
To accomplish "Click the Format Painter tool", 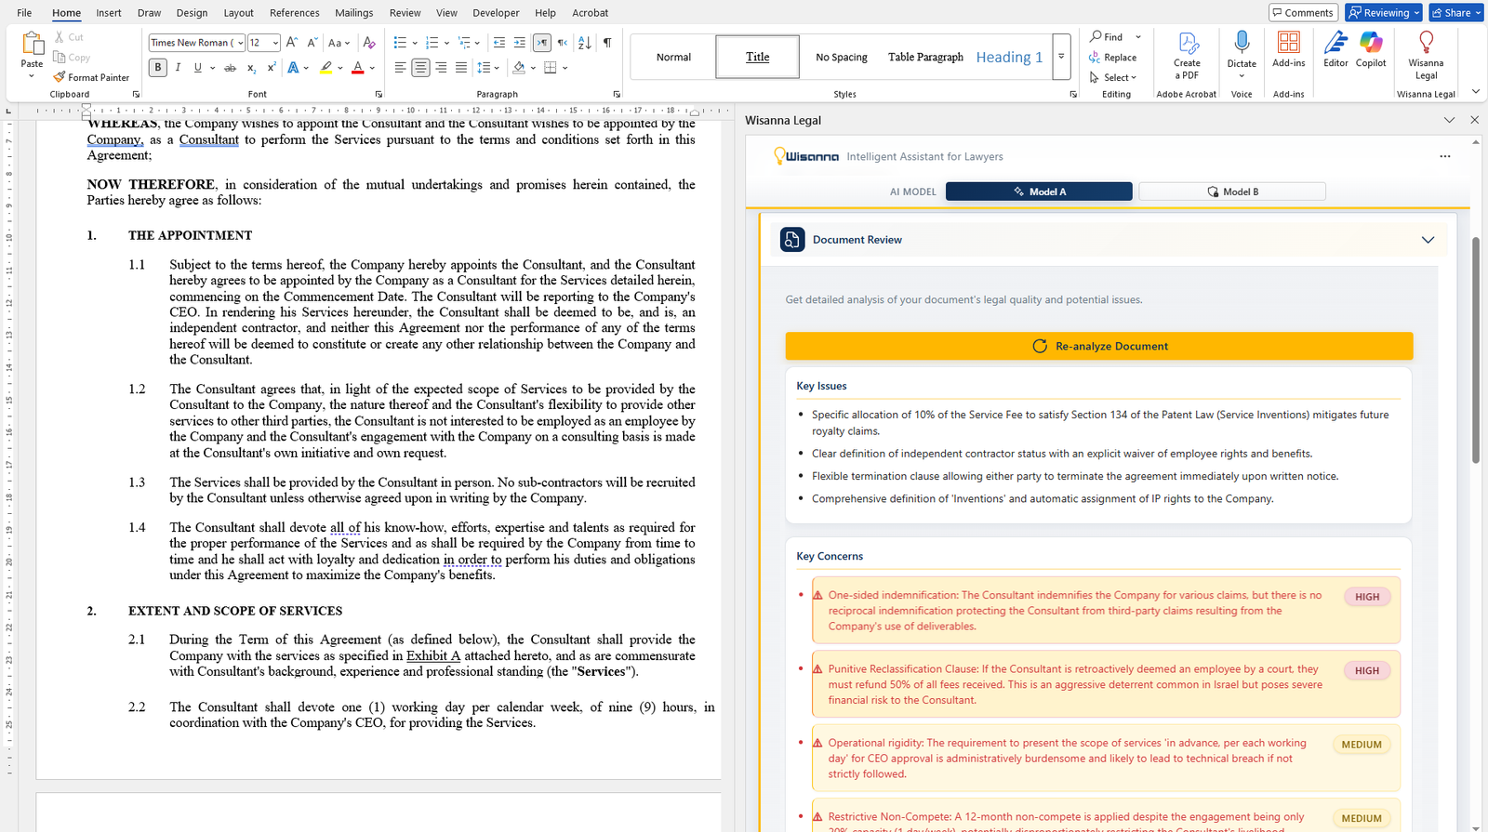I will 91,77.
